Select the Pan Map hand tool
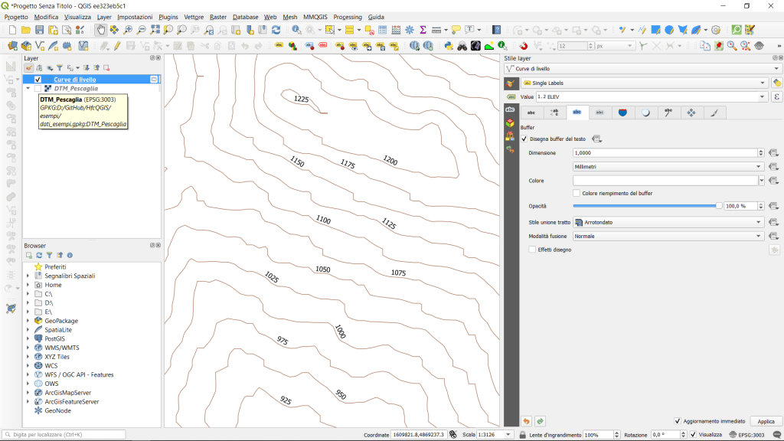The height and width of the screenshot is (441, 784). coord(100,30)
